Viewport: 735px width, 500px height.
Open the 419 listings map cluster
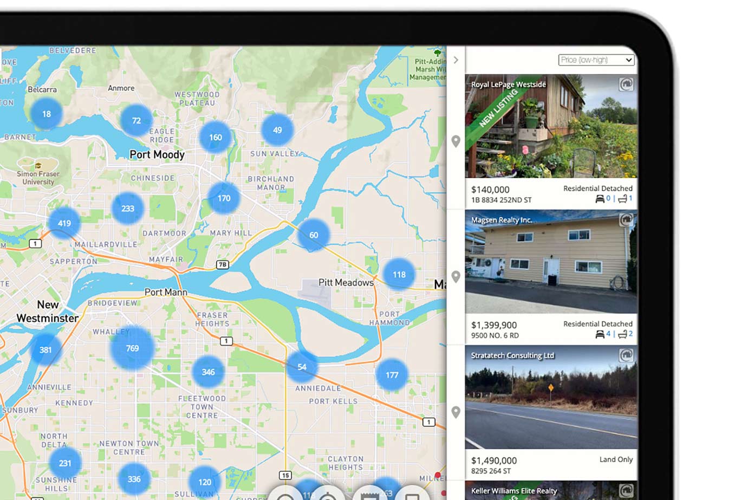tap(64, 223)
